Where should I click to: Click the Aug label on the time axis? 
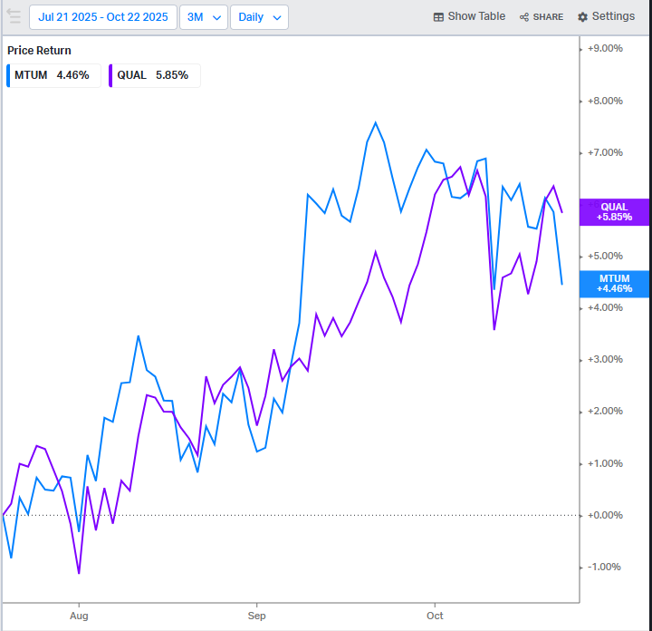79,615
